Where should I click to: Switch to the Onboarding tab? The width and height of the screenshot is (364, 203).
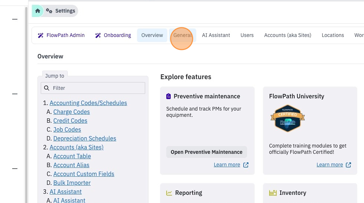click(x=113, y=35)
